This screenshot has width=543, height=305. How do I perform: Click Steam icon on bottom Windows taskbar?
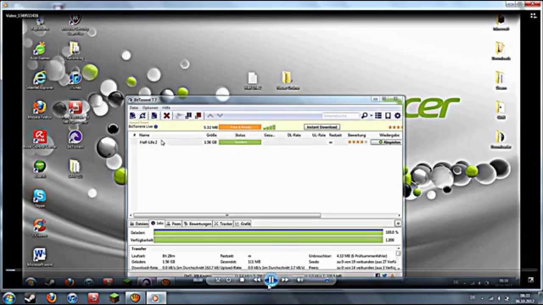point(30,298)
